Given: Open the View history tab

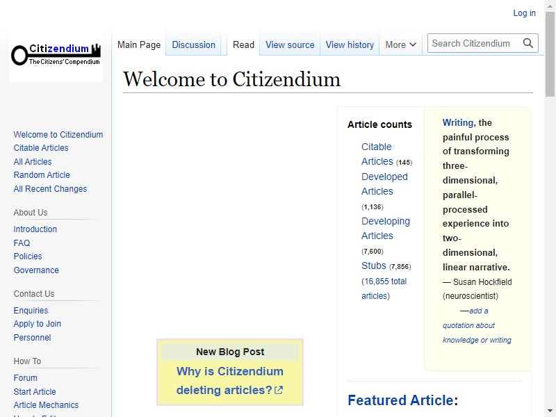Looking at the screenshot, I should (x=350, y=44).
